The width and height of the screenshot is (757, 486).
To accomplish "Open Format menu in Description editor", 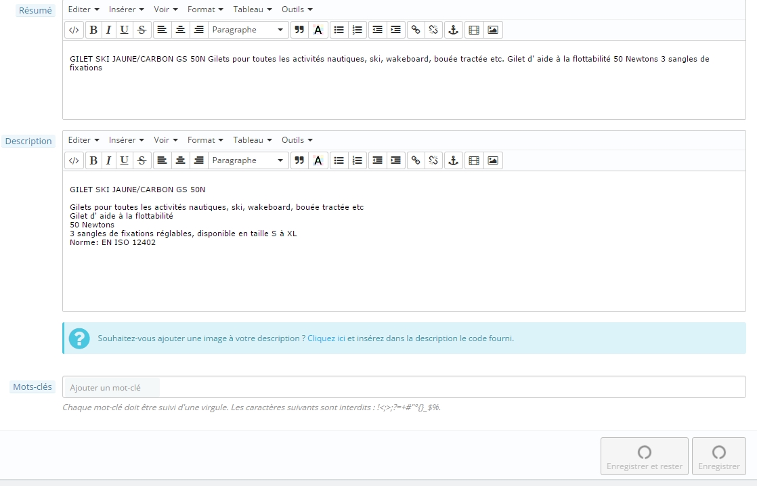I will pyautogui.click(x=205, y=140).
